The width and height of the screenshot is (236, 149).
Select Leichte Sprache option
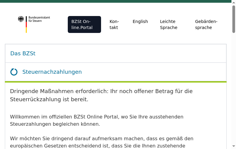[x=169, y=24]
